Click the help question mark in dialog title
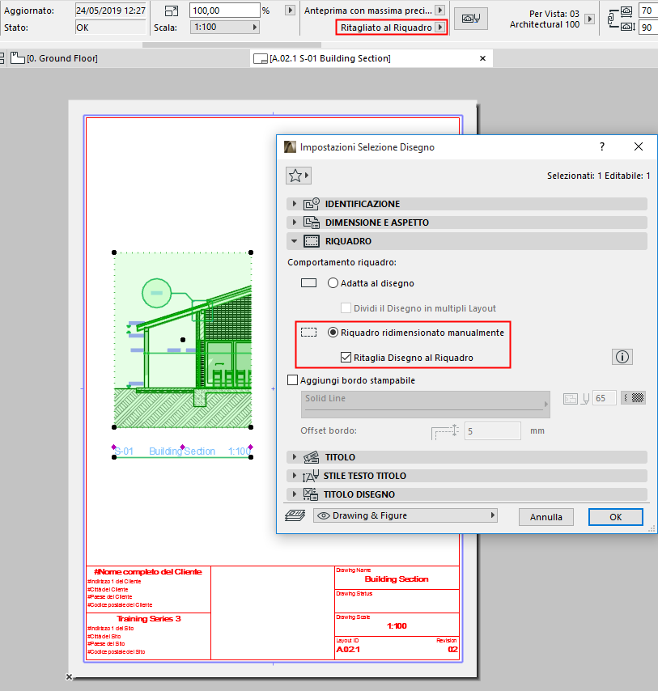658x691 pixels. [x=602, y=146]
